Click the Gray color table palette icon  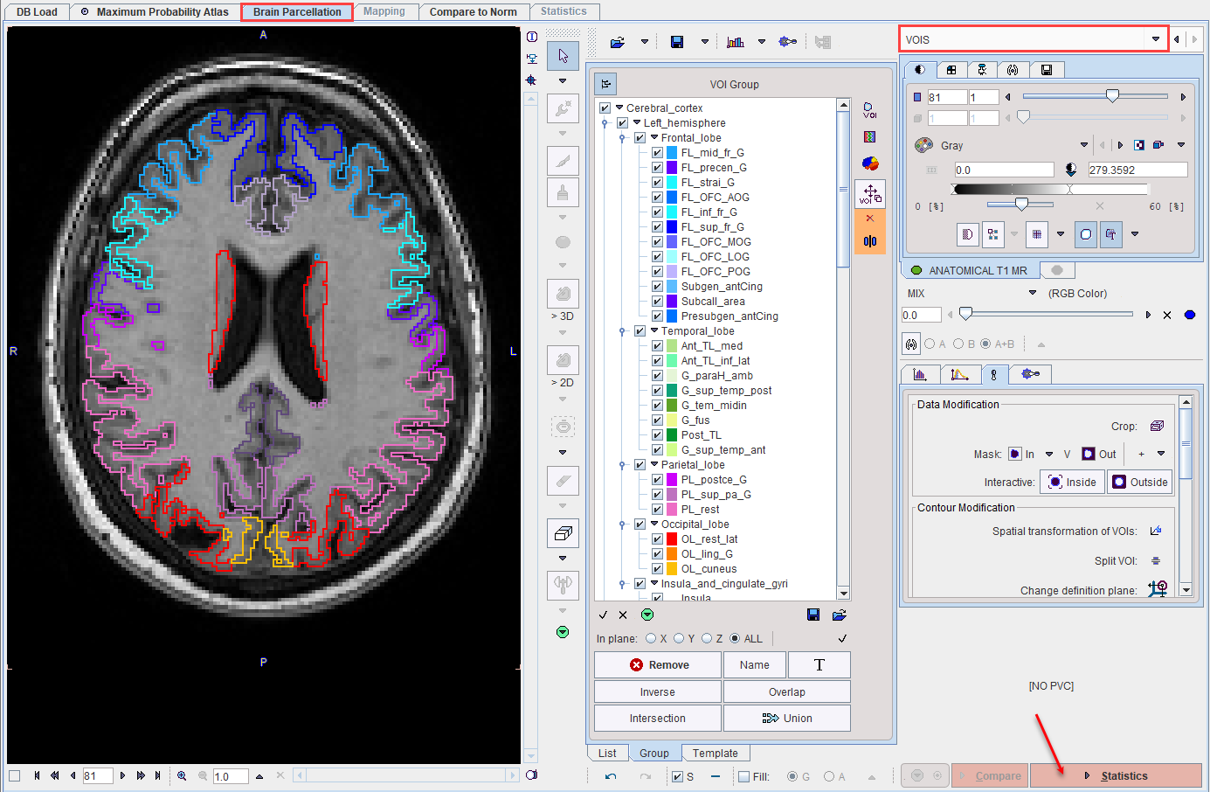pyautogui.click(x=923, y=145)
